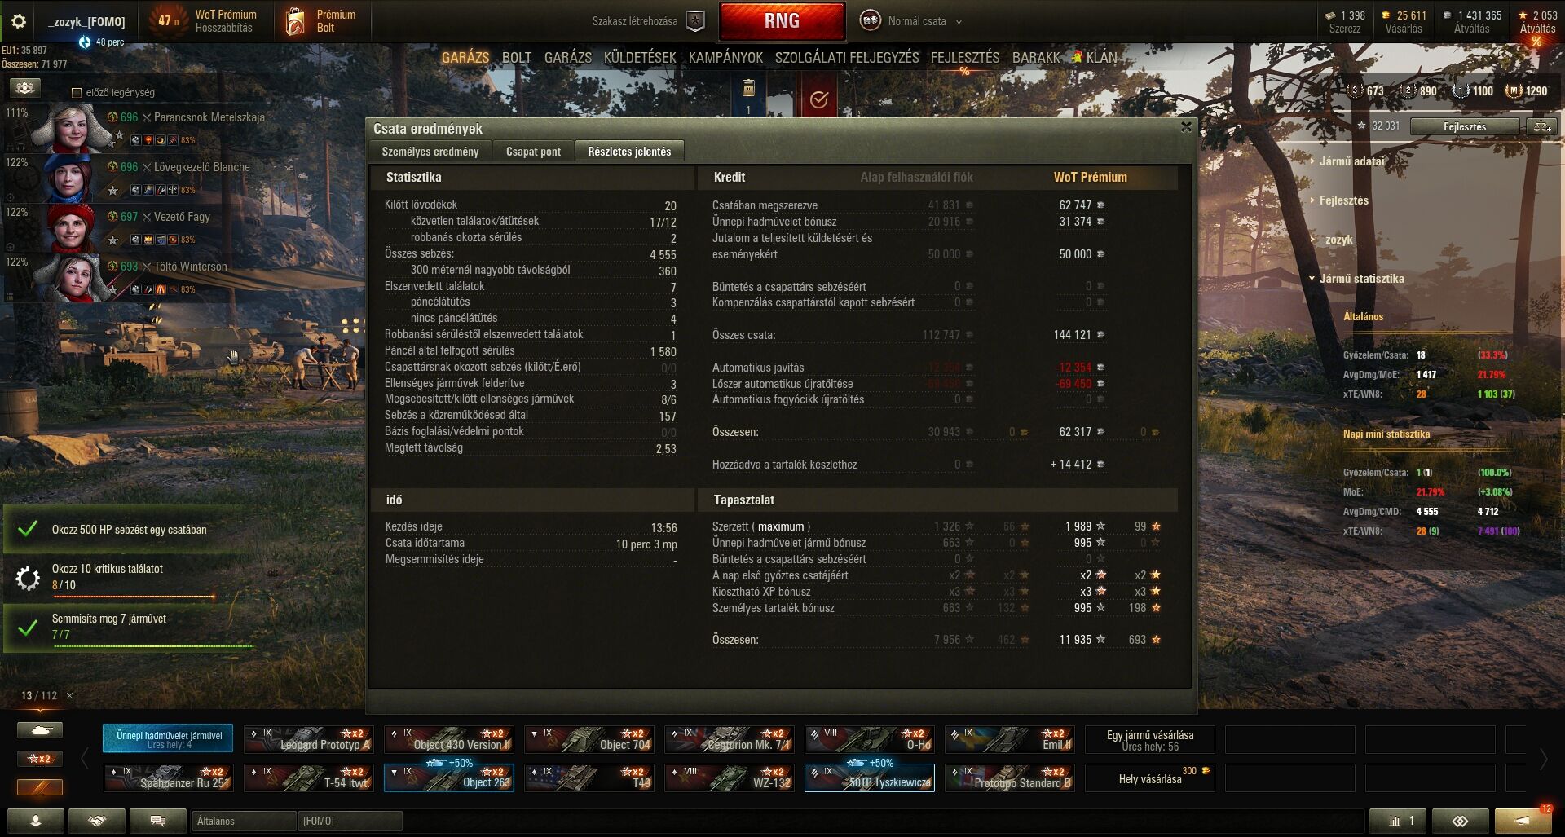Show the next tanks in the carousel

point(1544,759)
